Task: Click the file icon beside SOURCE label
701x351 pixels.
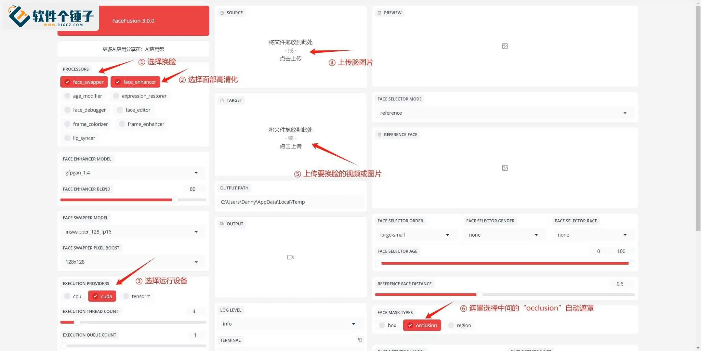Action: 222,13
